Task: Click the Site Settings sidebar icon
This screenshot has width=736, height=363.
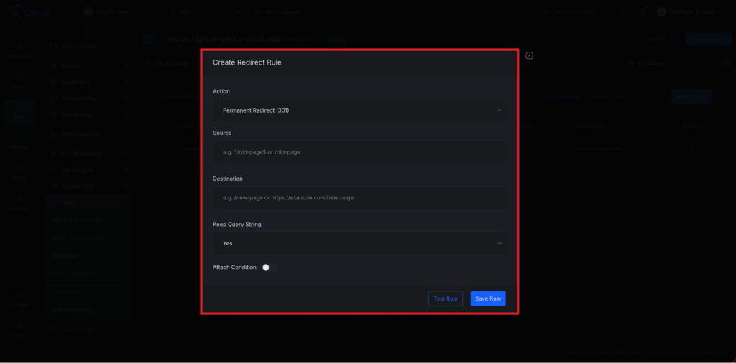Action: [54, 330]
